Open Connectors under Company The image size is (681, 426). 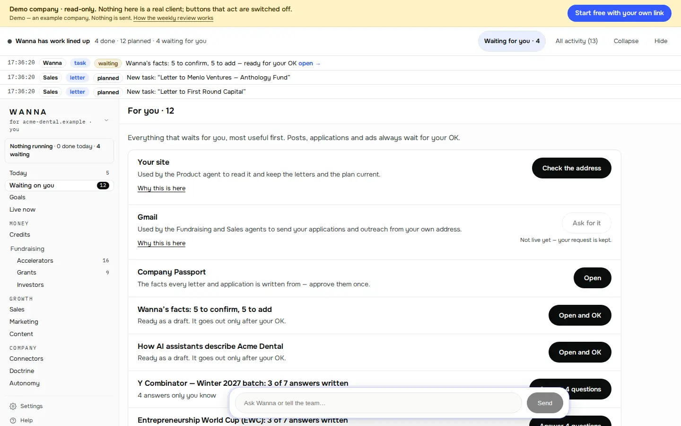pyautogui.click(x=59, y=359)
